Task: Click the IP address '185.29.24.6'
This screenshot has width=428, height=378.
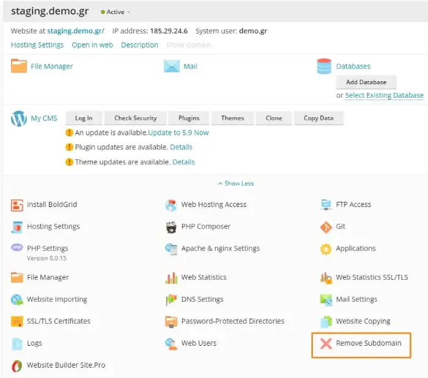Action: click(x=169, y=31)
